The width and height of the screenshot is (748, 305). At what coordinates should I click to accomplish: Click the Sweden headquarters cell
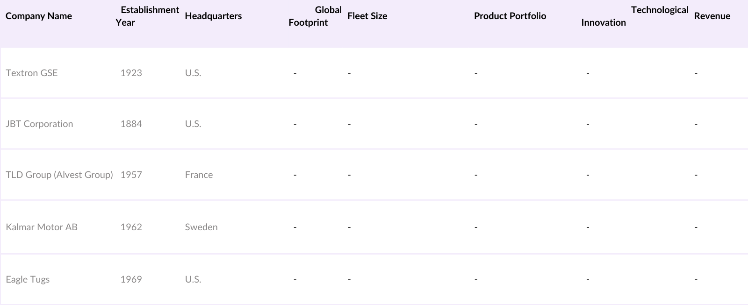pos(201,227)
